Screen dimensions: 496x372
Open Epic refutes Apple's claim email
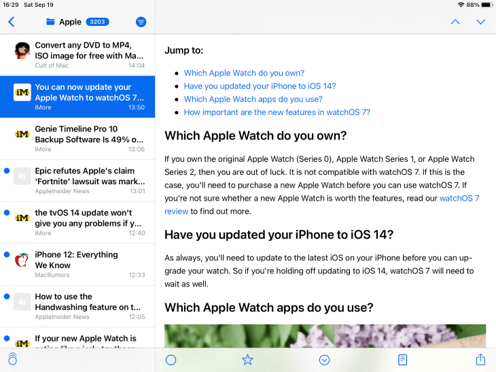[x=77, y=180]
